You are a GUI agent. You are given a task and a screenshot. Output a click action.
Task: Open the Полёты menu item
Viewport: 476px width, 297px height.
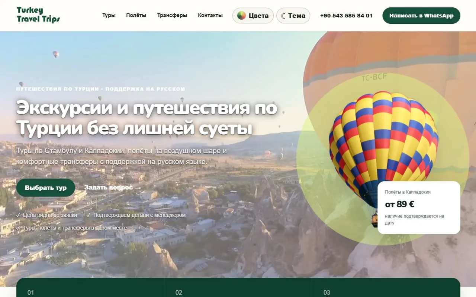(x=136, y=16)
